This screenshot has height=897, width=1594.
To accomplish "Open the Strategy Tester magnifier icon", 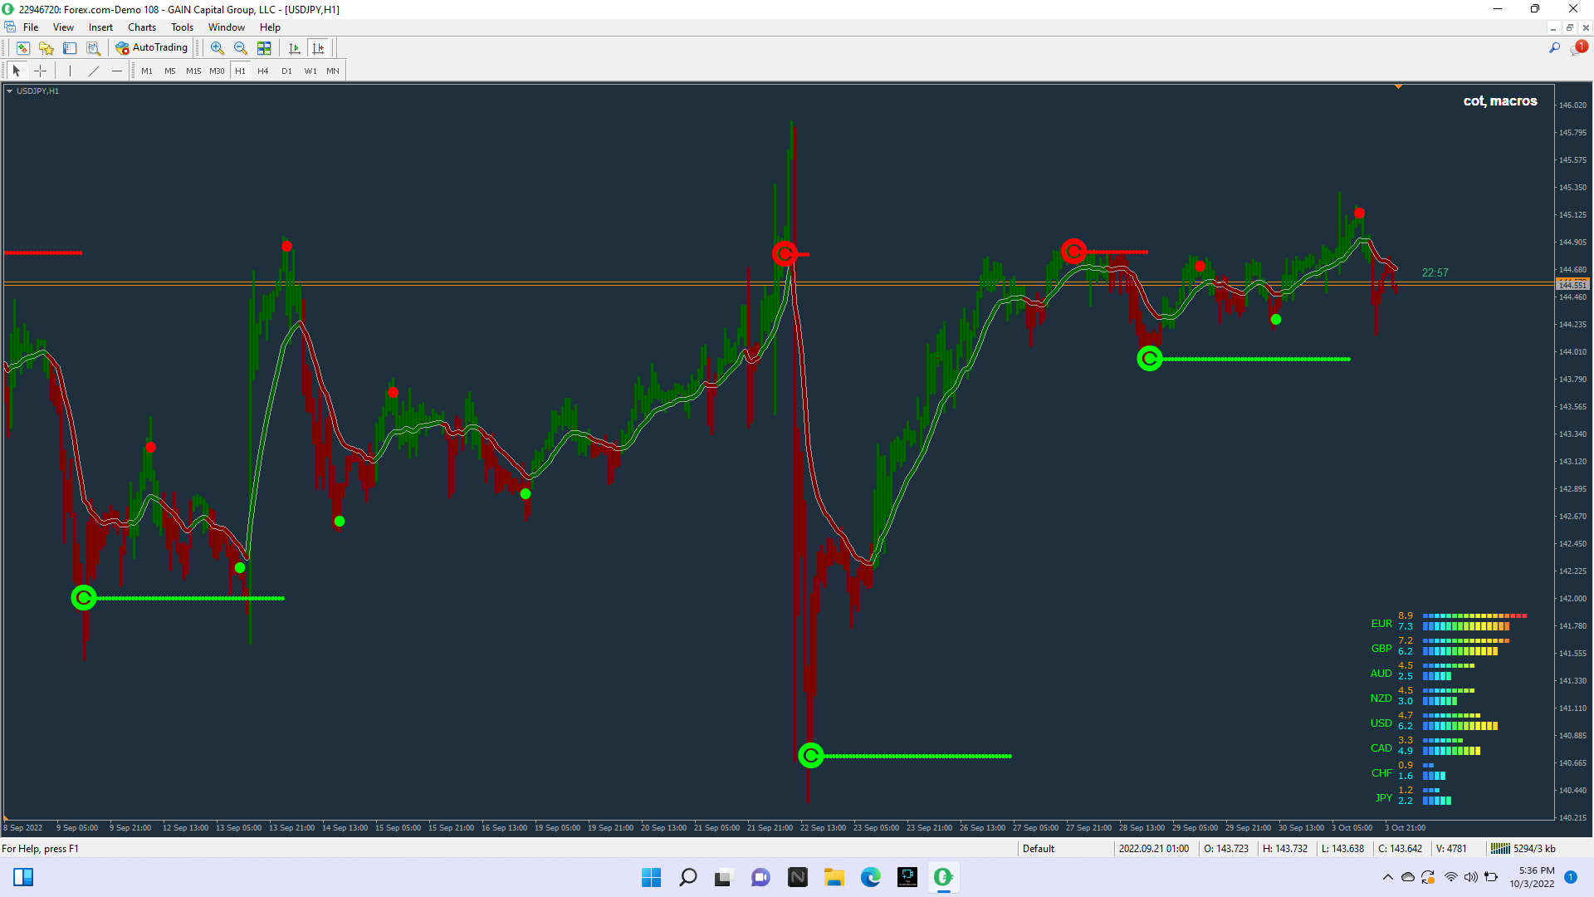I will point(93,48).
